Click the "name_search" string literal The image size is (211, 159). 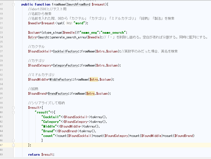coord(115,33)
